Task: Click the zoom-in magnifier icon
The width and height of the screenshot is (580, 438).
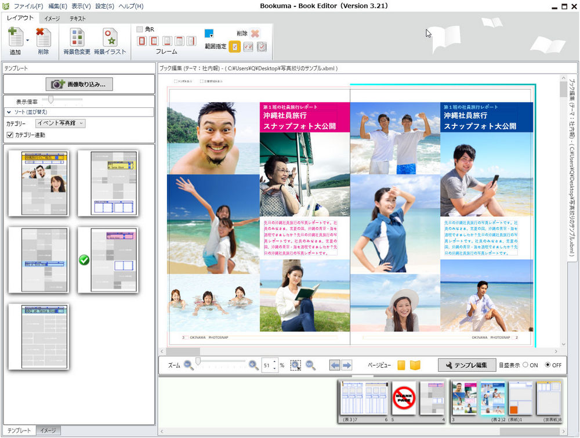Action: (x=253, y=365)
